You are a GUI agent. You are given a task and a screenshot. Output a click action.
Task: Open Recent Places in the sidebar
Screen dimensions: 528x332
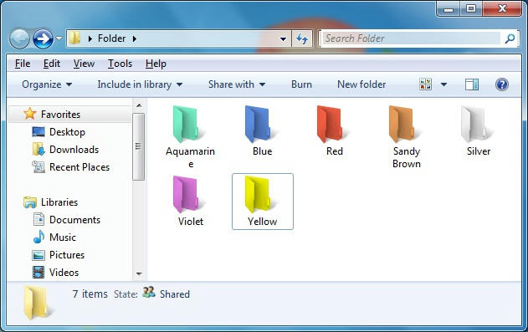pyautogui.click(x=79, y=167)
